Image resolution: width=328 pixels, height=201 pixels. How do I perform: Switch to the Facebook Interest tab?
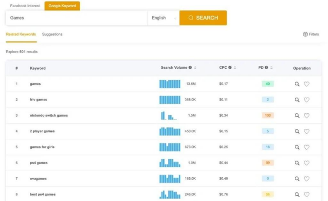24,6
